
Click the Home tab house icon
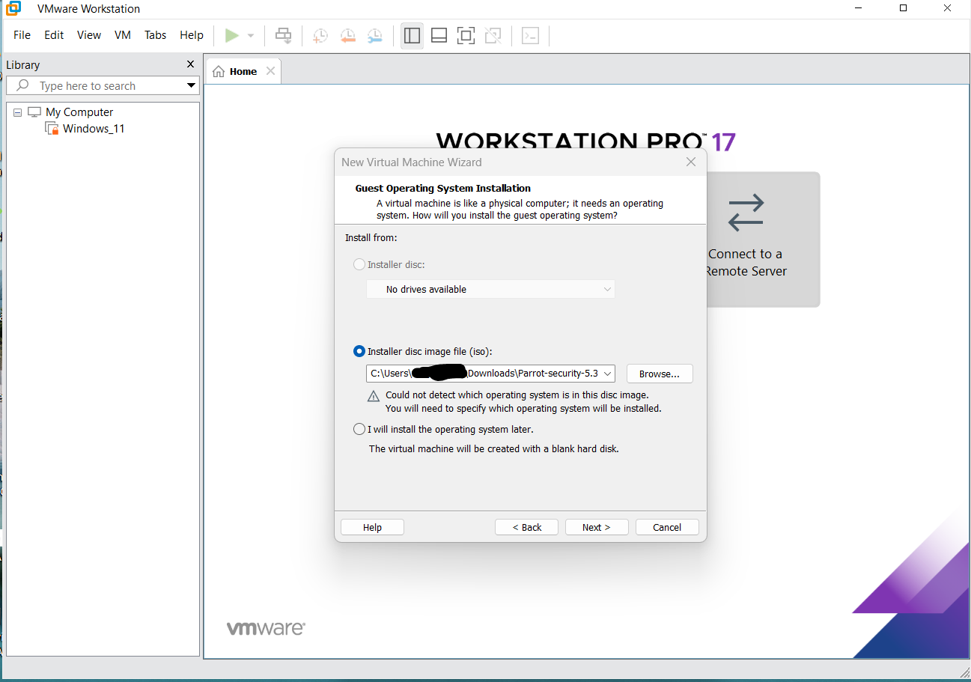coord(219,72)
